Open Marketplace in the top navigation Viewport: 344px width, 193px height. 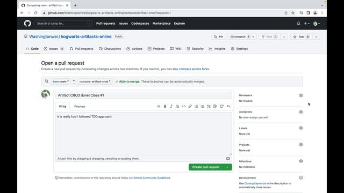point(161,24)
